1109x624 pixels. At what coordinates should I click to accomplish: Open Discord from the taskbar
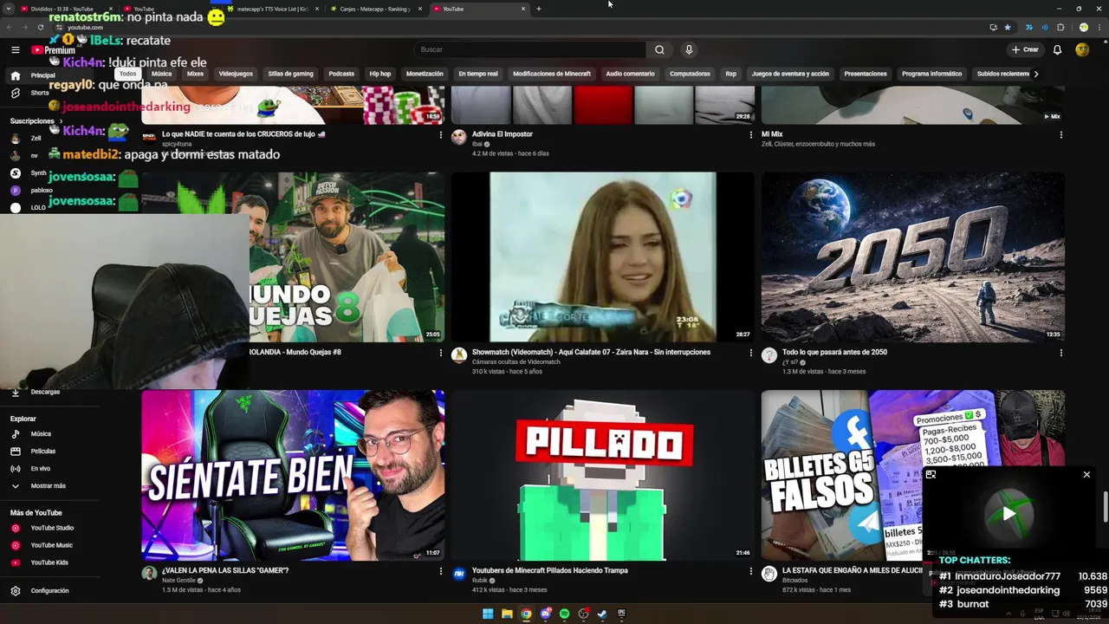[x=545, y=614]
